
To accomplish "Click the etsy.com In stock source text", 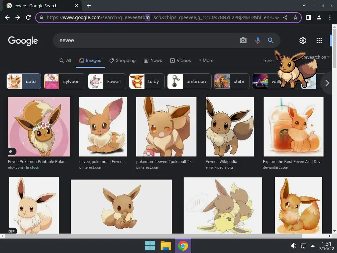I will [x=23, y=167].
